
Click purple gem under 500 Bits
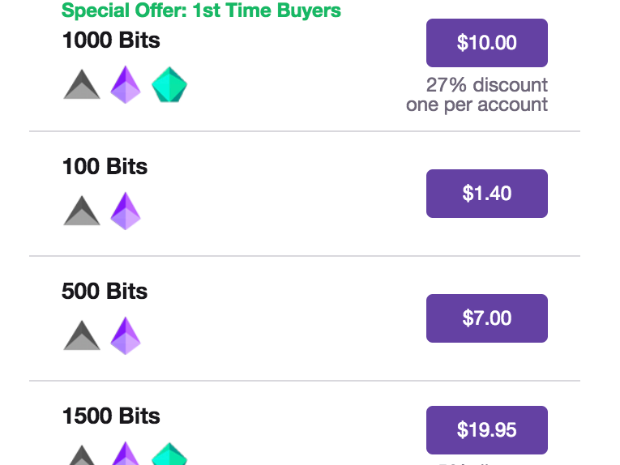point(126,335)
